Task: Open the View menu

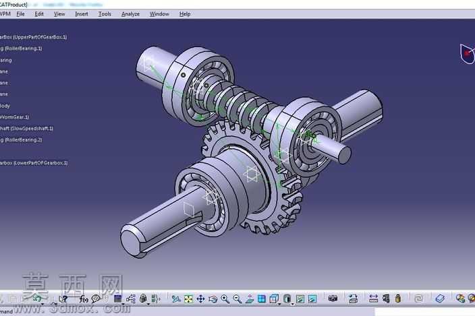Action: coord(59,14)
